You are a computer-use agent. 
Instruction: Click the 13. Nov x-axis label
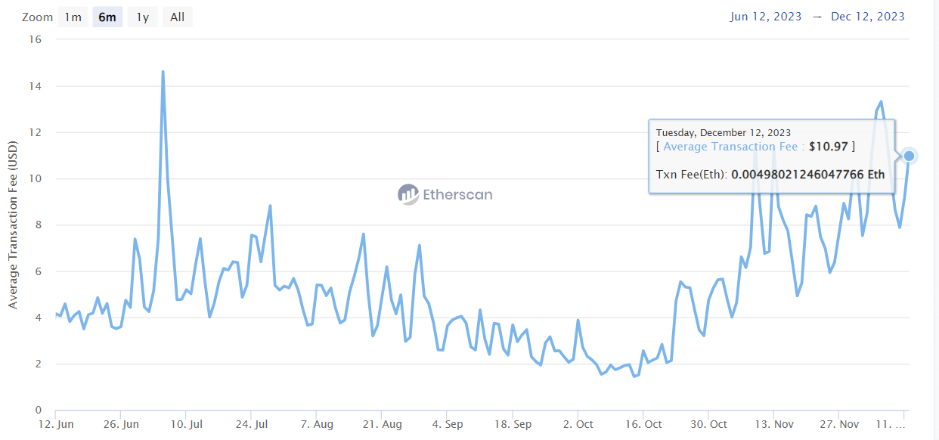coord(773,424)
